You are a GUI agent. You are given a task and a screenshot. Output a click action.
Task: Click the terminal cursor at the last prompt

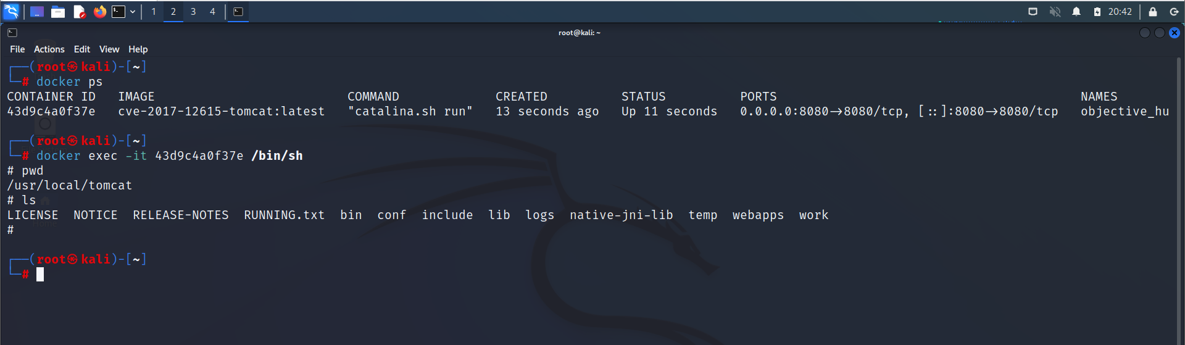(x=40, y=275)
